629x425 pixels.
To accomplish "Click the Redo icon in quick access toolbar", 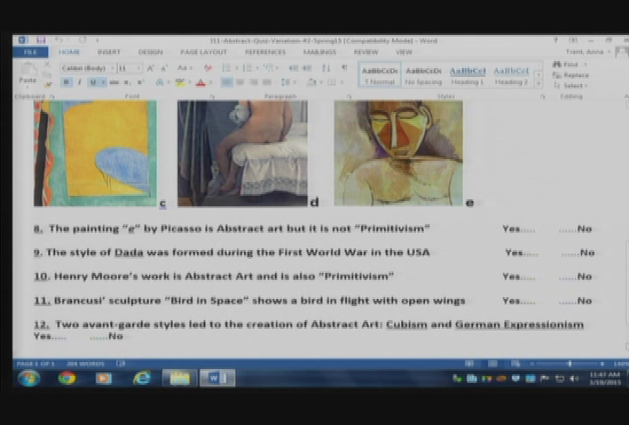I will [83, 40].
